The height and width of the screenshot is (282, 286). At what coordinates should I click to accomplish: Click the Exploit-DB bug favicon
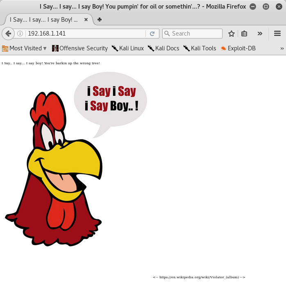pyautogui.click(x=223, y=48)
